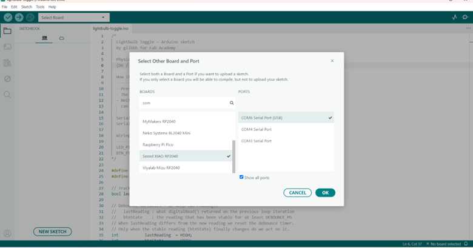Viewport: 473px width, 248px height.
Task: Select the MyMakers RP2040 board
Action: tap(186, 121)
